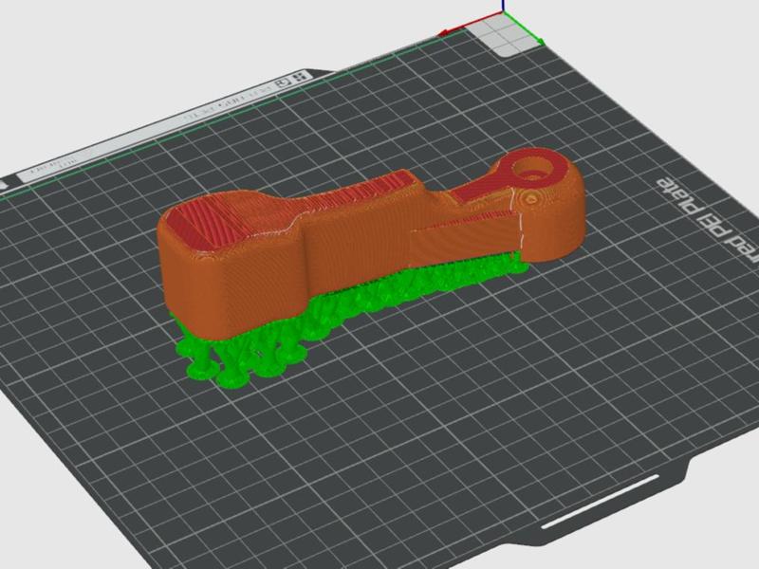Click the small circular dimple beside the ring
The width and height of the screenshot is (759, 569).
coord(531,198)
